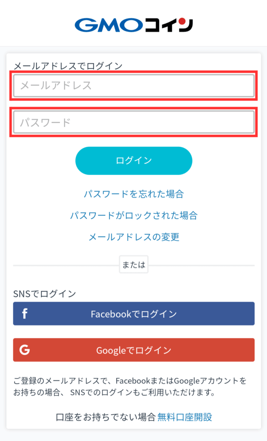Open the 無料口座開設 link
This screenshot has height=441, width=267.
pos(185,417)
